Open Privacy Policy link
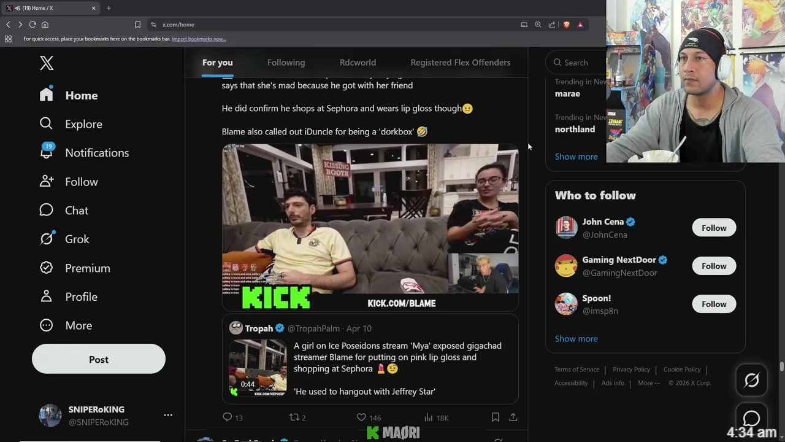Screen dimensions: 785x442 point(631,370)
